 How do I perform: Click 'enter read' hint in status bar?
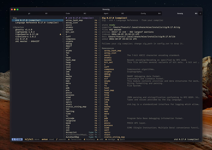coord(48,139)
